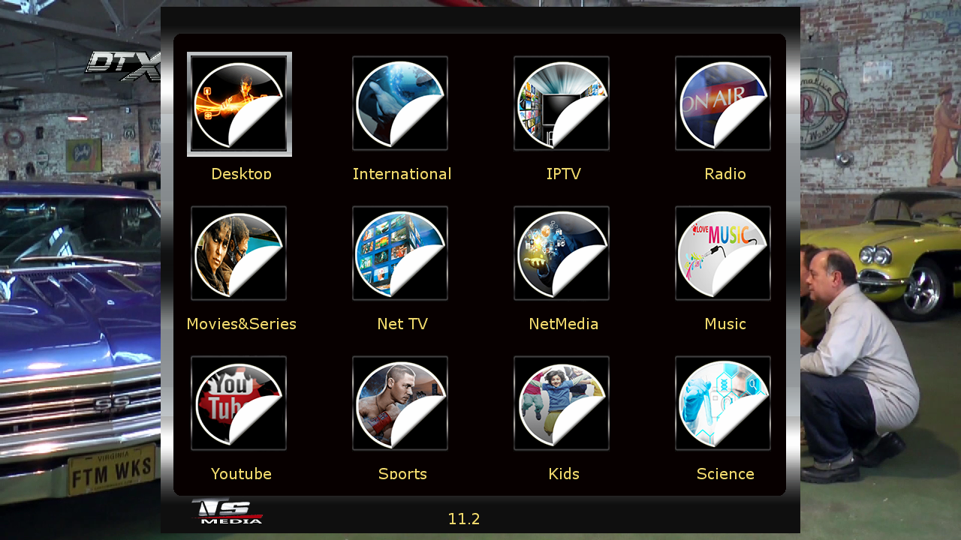
Task: Click the 11.2 version number
Action: pos(464,519)
